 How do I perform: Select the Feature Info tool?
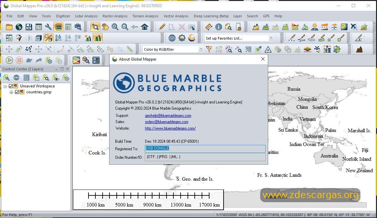tap(219, 27)
